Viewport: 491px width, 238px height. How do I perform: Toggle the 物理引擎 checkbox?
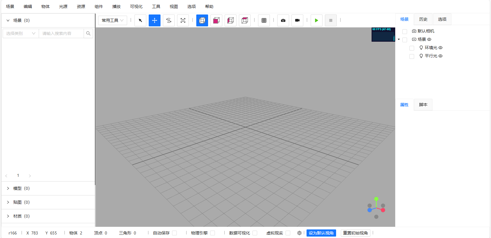point(213,233)
